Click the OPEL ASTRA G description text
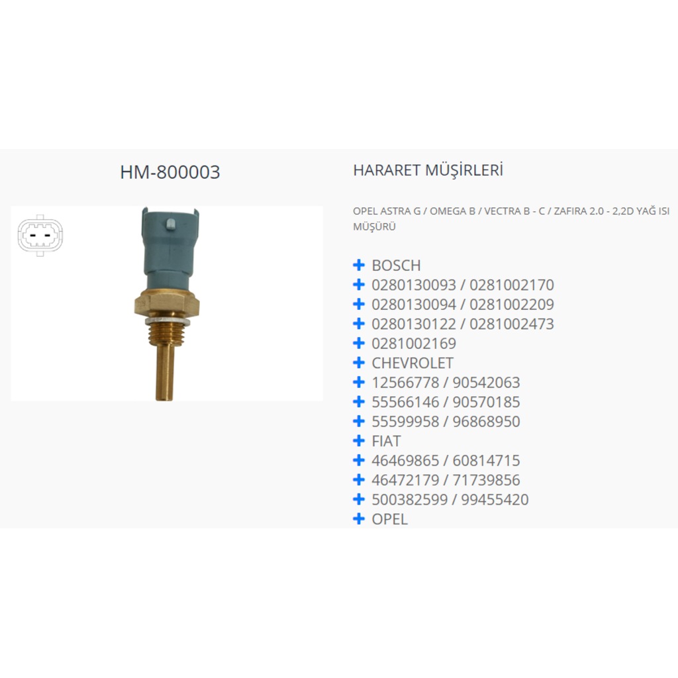 click(x=511, y=218)
